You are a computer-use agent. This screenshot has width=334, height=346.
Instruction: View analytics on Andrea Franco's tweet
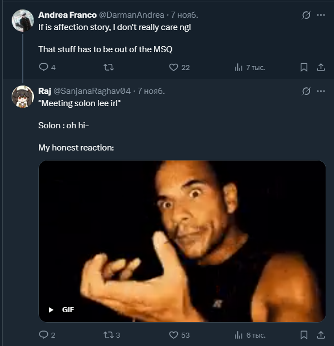tap(239, 67)
